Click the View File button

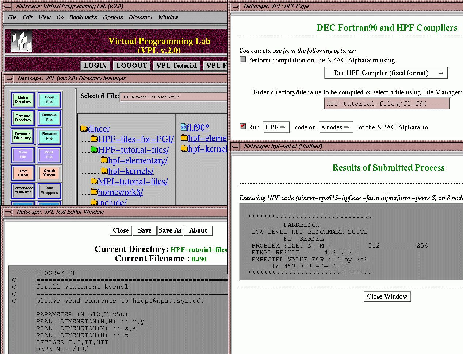23,155
